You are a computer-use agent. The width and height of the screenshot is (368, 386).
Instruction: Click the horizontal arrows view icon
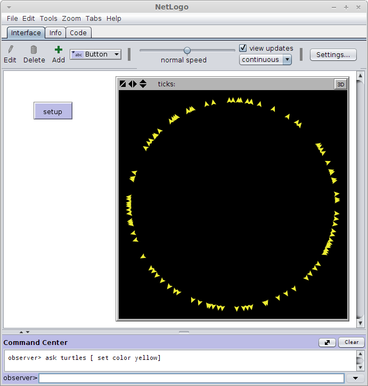pos(133,84)
